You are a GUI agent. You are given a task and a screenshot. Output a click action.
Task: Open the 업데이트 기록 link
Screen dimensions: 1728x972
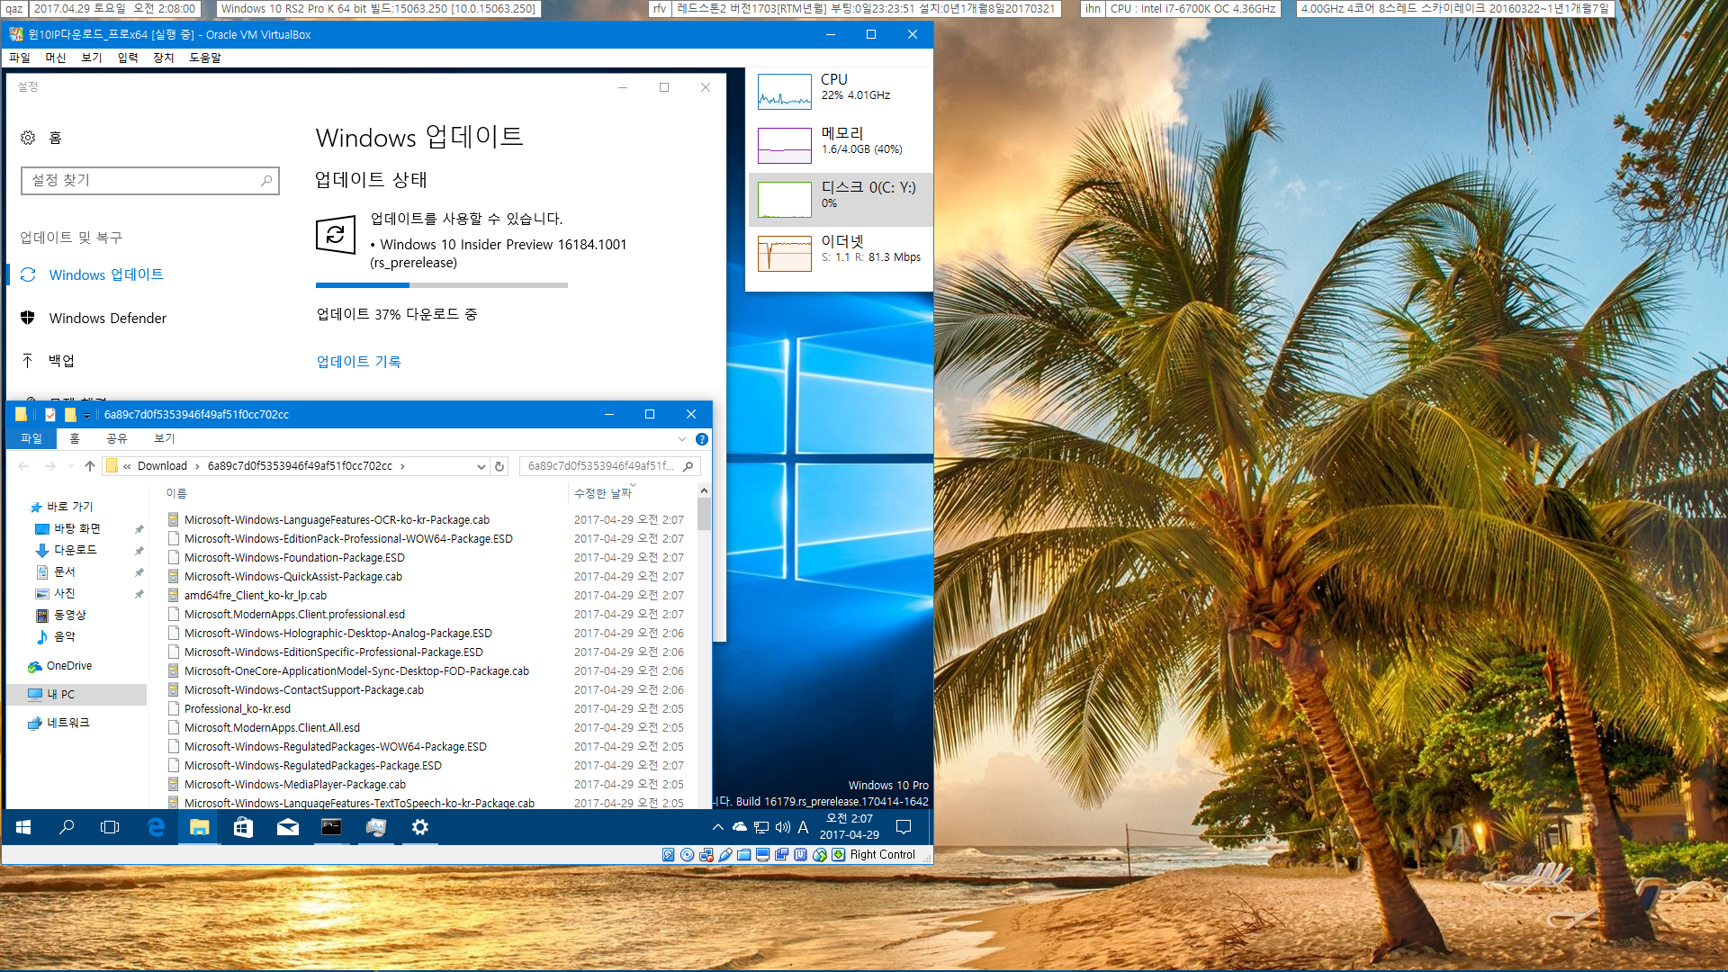pyautogui.click(x=358, y=362)
